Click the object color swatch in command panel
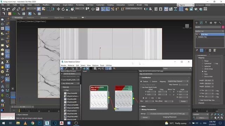 tap(223, 27)
